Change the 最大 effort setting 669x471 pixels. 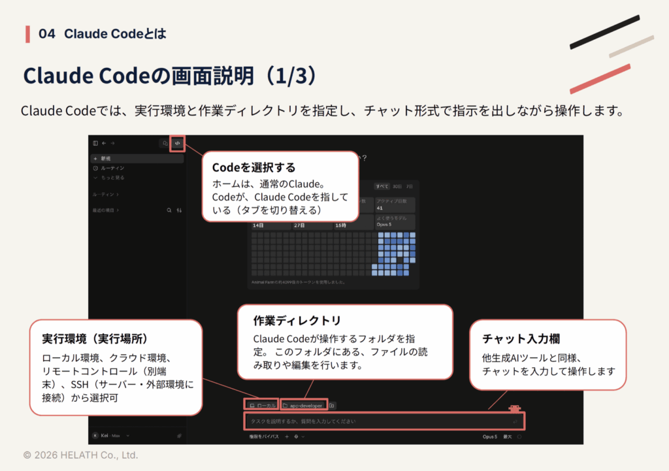pos(507,437)
